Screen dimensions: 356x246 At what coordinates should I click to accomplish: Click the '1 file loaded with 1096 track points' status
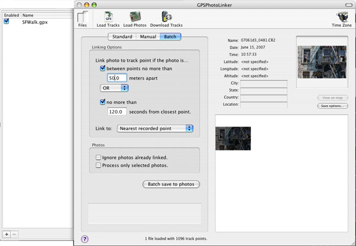click(x=176, y=238)
